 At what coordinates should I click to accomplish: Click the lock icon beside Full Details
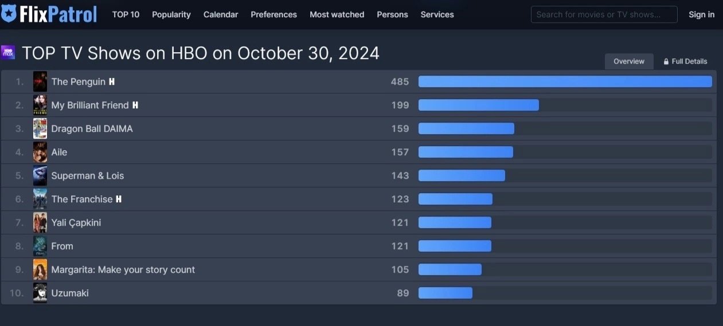[666, 62]
